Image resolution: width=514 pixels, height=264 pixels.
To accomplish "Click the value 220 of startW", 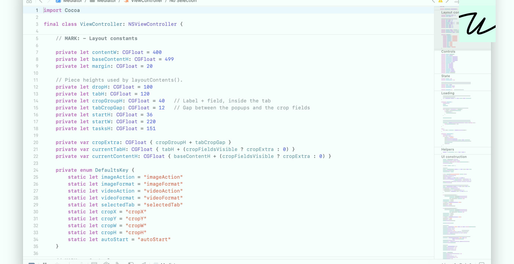I will point(151,122).
